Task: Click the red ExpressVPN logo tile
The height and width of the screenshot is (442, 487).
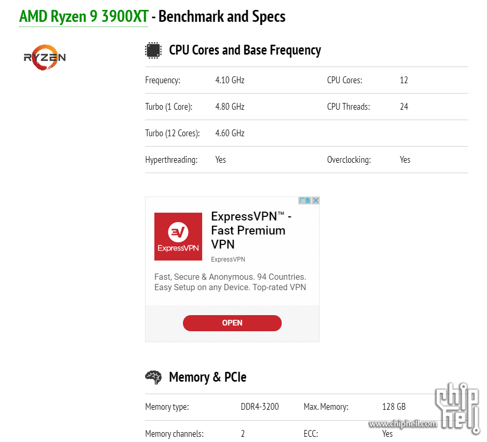Action: click(x=178, y=237)
